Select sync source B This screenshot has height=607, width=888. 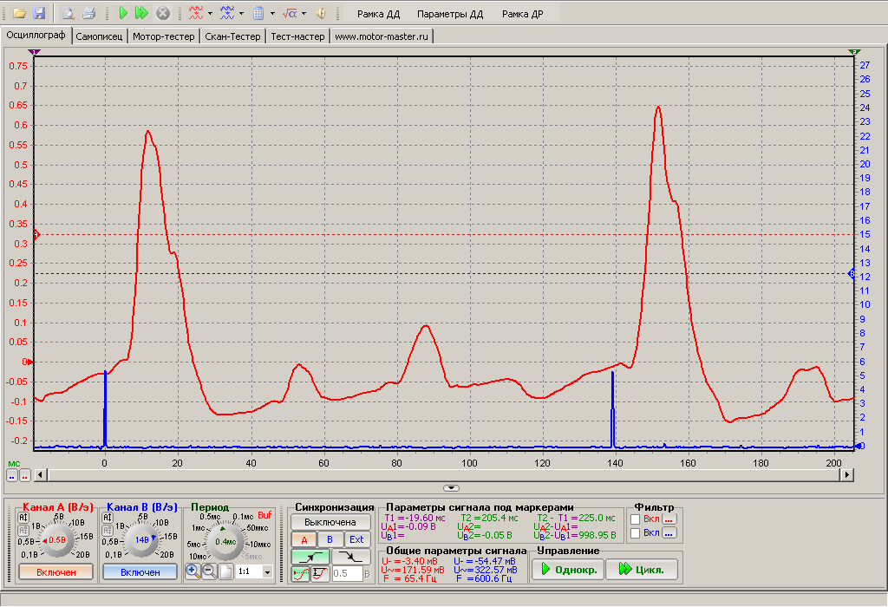click(x=330, y=539)
